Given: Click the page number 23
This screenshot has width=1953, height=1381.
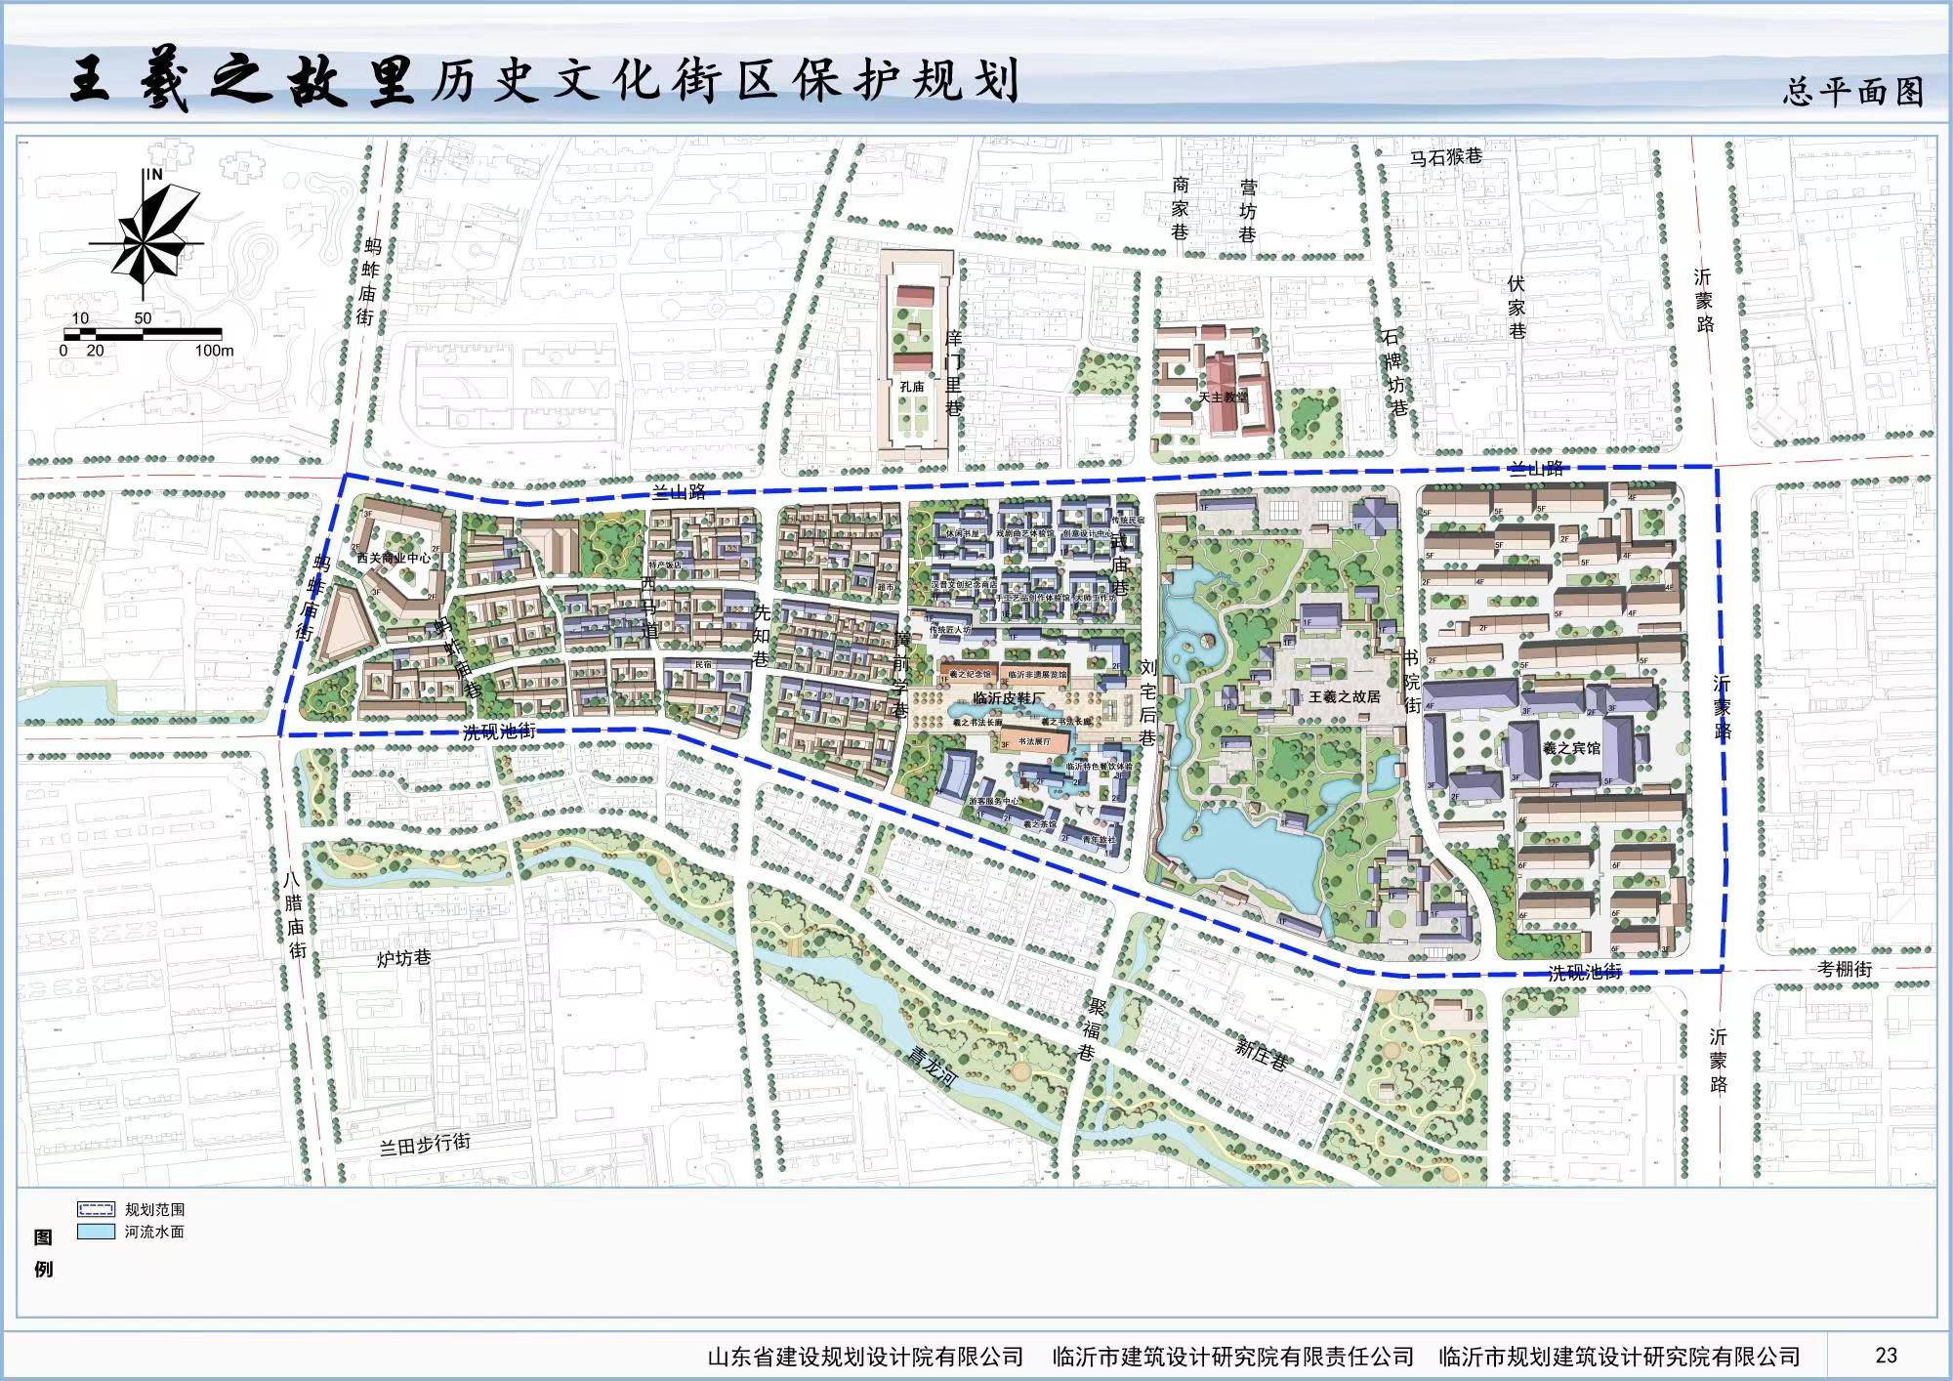Looking at the screenshot, I should point(1886,1355).
